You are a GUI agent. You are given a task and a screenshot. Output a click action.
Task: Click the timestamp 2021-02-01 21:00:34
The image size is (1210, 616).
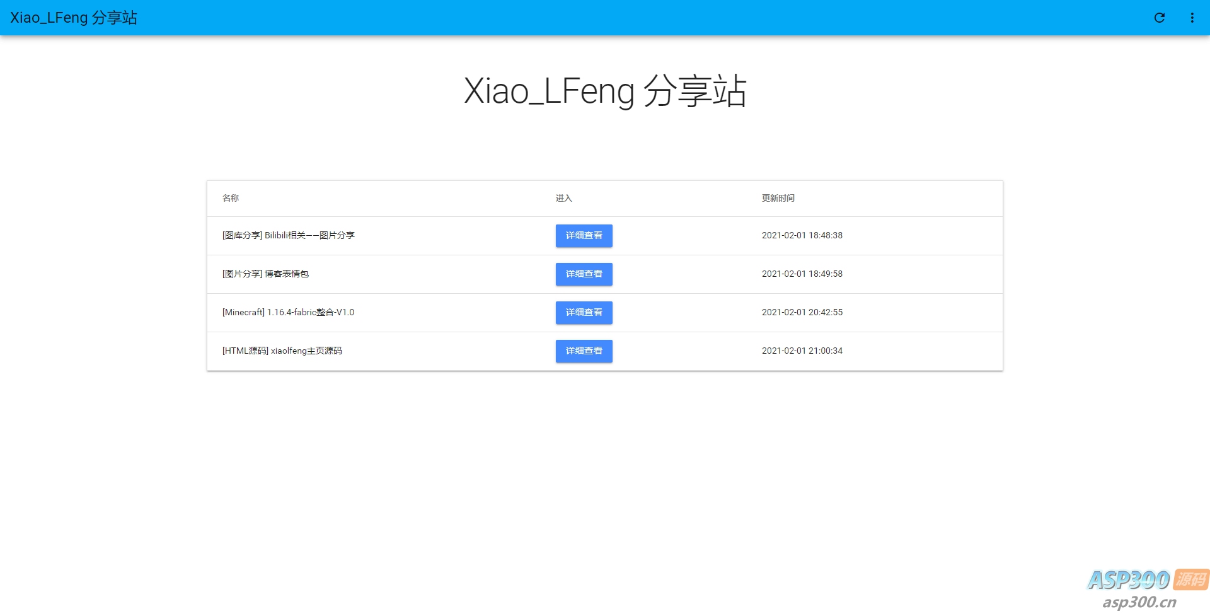click(x=802, y=351)
